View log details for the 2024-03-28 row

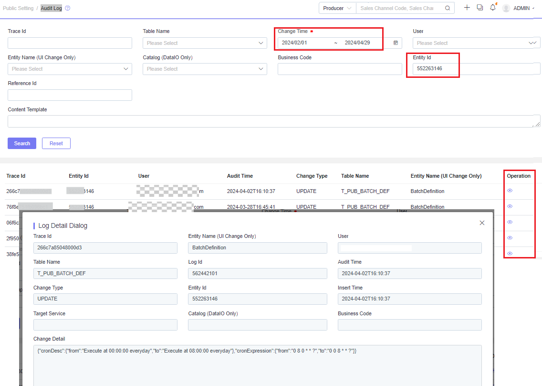pos(510,206)
